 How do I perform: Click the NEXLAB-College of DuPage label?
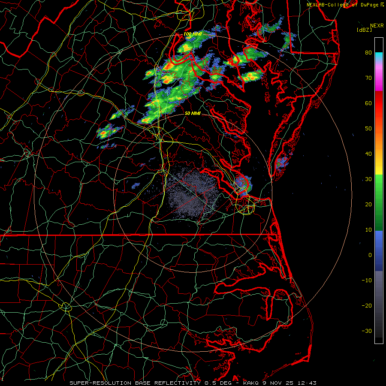pyautogui.click(x=343, y=5)
